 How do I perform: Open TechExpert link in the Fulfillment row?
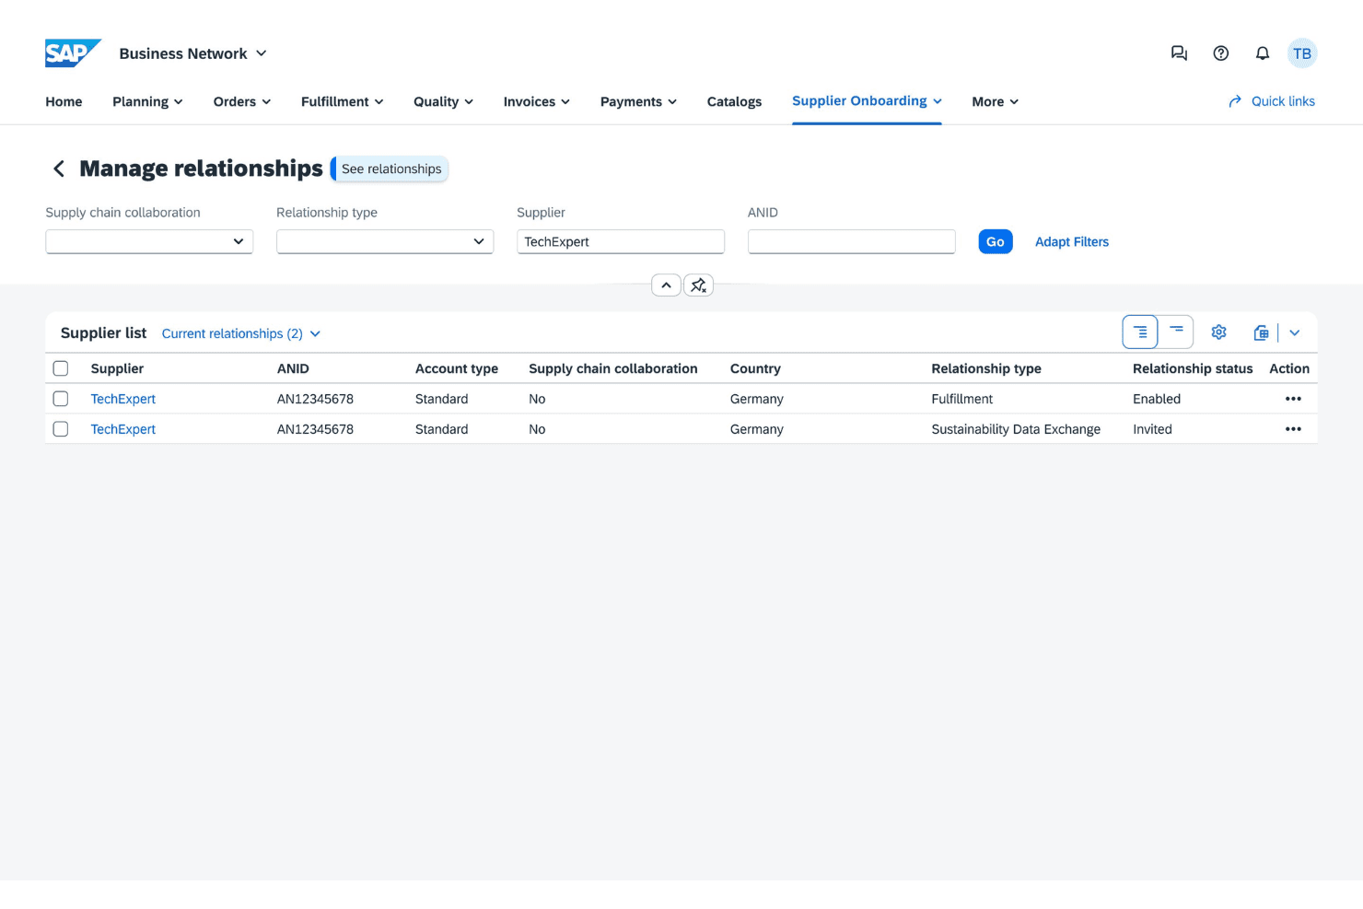123,399
